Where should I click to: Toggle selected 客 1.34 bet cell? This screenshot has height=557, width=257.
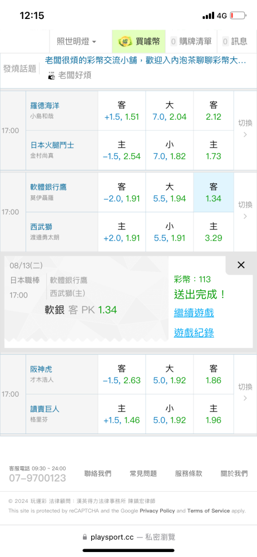(x=214, y=193)
